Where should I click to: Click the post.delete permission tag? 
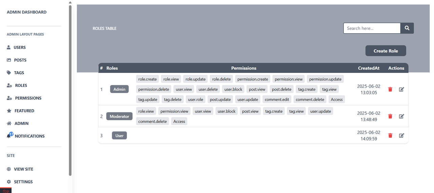pyautogui.click(x=282, y=89)
